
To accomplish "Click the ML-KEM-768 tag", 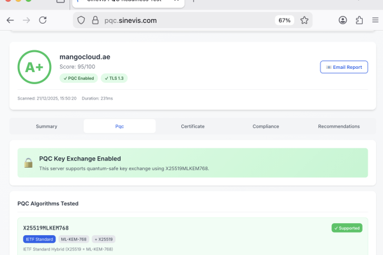I will pyautogui.click(x=74, y=240).
